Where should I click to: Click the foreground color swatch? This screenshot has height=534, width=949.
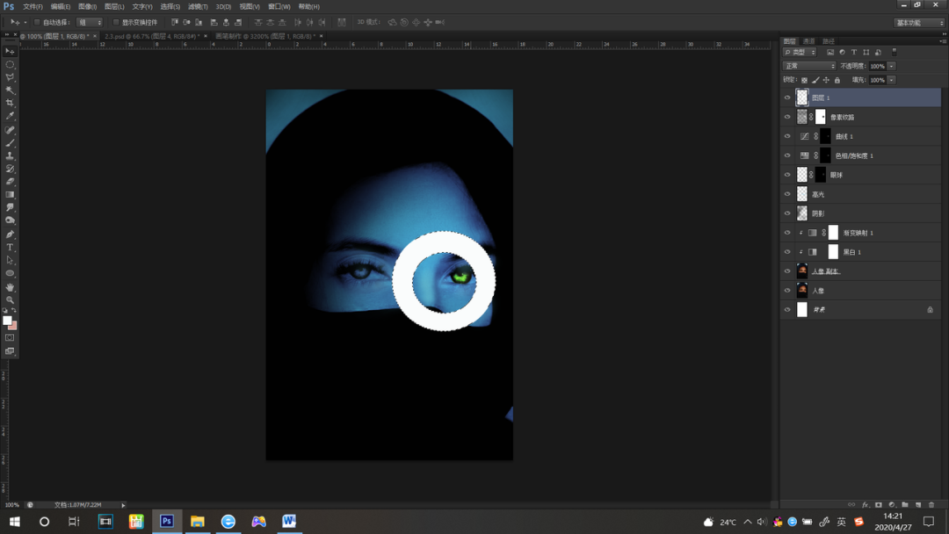[x=7, y=321]
